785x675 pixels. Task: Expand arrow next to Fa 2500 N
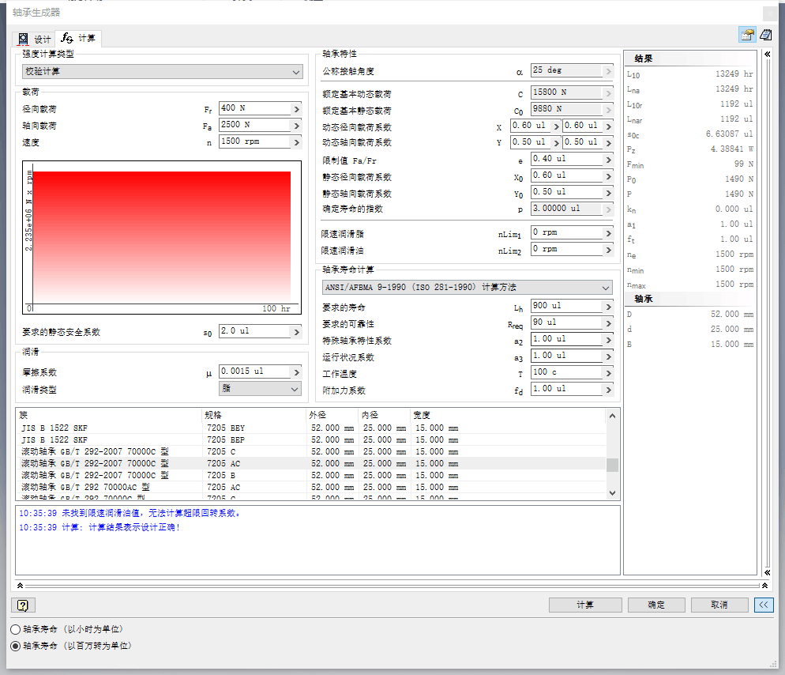coord(297,126)
